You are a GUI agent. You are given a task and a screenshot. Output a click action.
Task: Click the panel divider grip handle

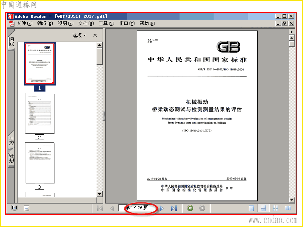pyautogui.click(x=104, y=116)
